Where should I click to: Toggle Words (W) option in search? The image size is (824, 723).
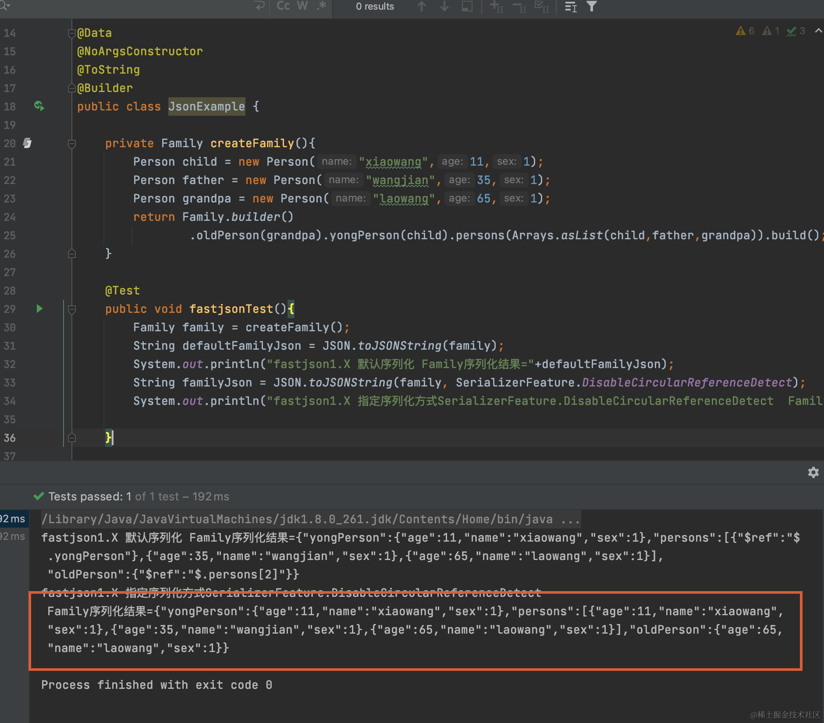click(302, 6)
